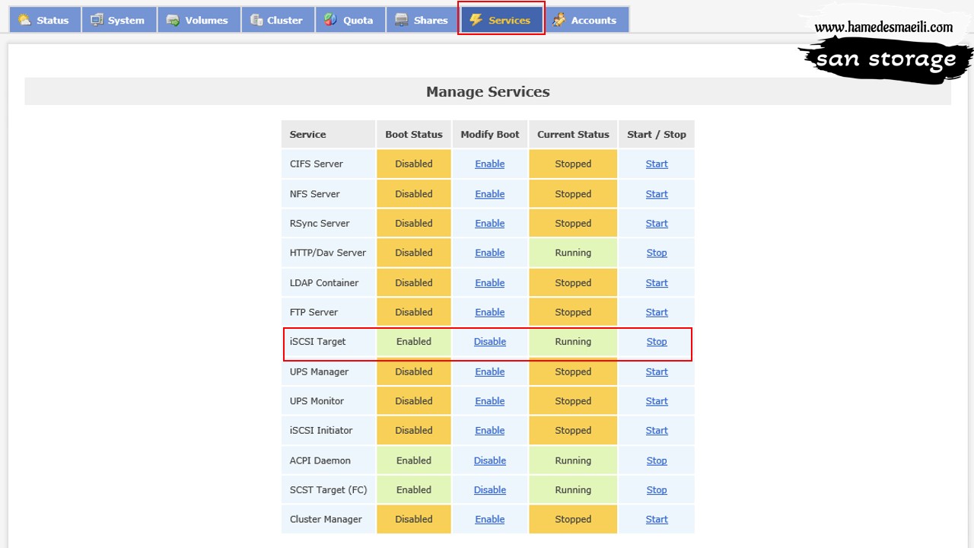The image size is (974, 548).
Task: Disable iSCSI Target at boot
Action: point(490,342)
